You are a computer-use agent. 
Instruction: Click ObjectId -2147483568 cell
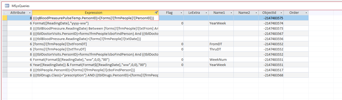[x=271, y=75]
